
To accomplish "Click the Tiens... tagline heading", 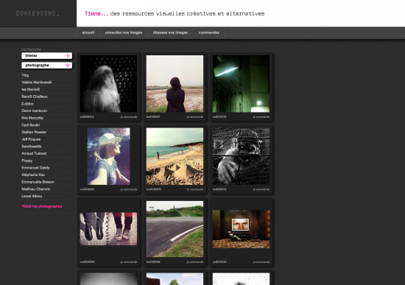I will pos(175,14).
